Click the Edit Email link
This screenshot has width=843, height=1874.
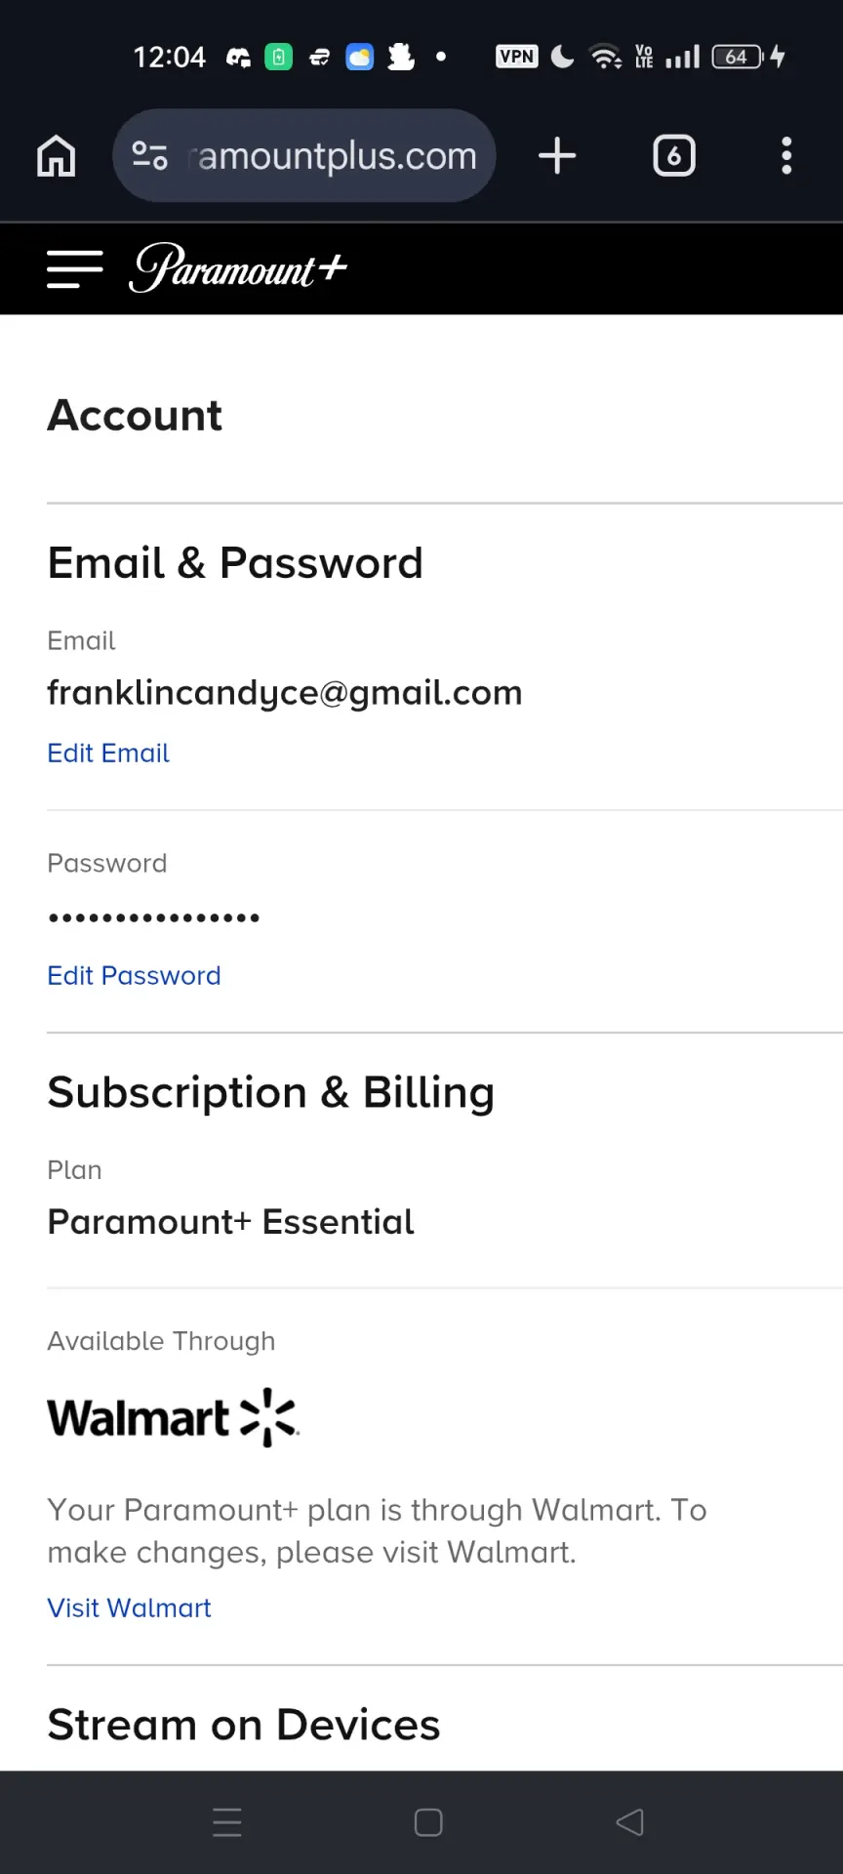108,753
